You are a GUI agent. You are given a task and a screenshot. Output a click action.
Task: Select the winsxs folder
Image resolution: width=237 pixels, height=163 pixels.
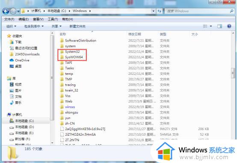click(68, 107)
